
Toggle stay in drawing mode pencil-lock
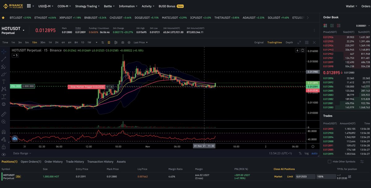click(4, 139)
